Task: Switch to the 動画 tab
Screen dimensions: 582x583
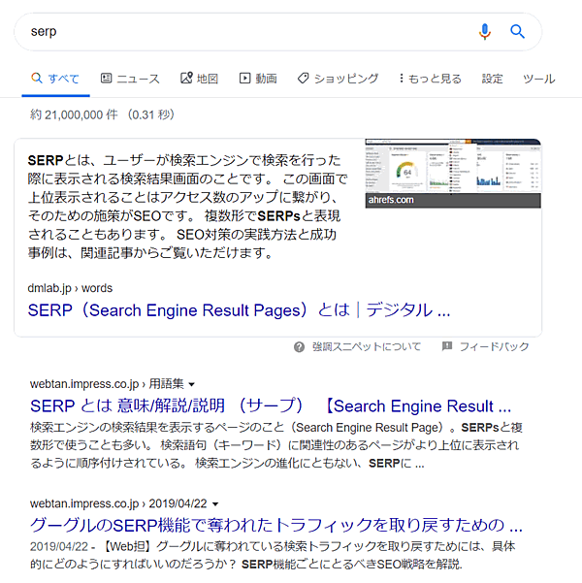Action: click(x=258, y=79)
